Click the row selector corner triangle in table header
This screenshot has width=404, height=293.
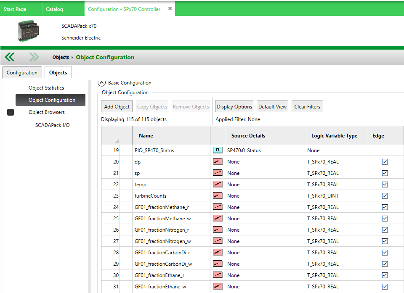[x=116, y=141]
